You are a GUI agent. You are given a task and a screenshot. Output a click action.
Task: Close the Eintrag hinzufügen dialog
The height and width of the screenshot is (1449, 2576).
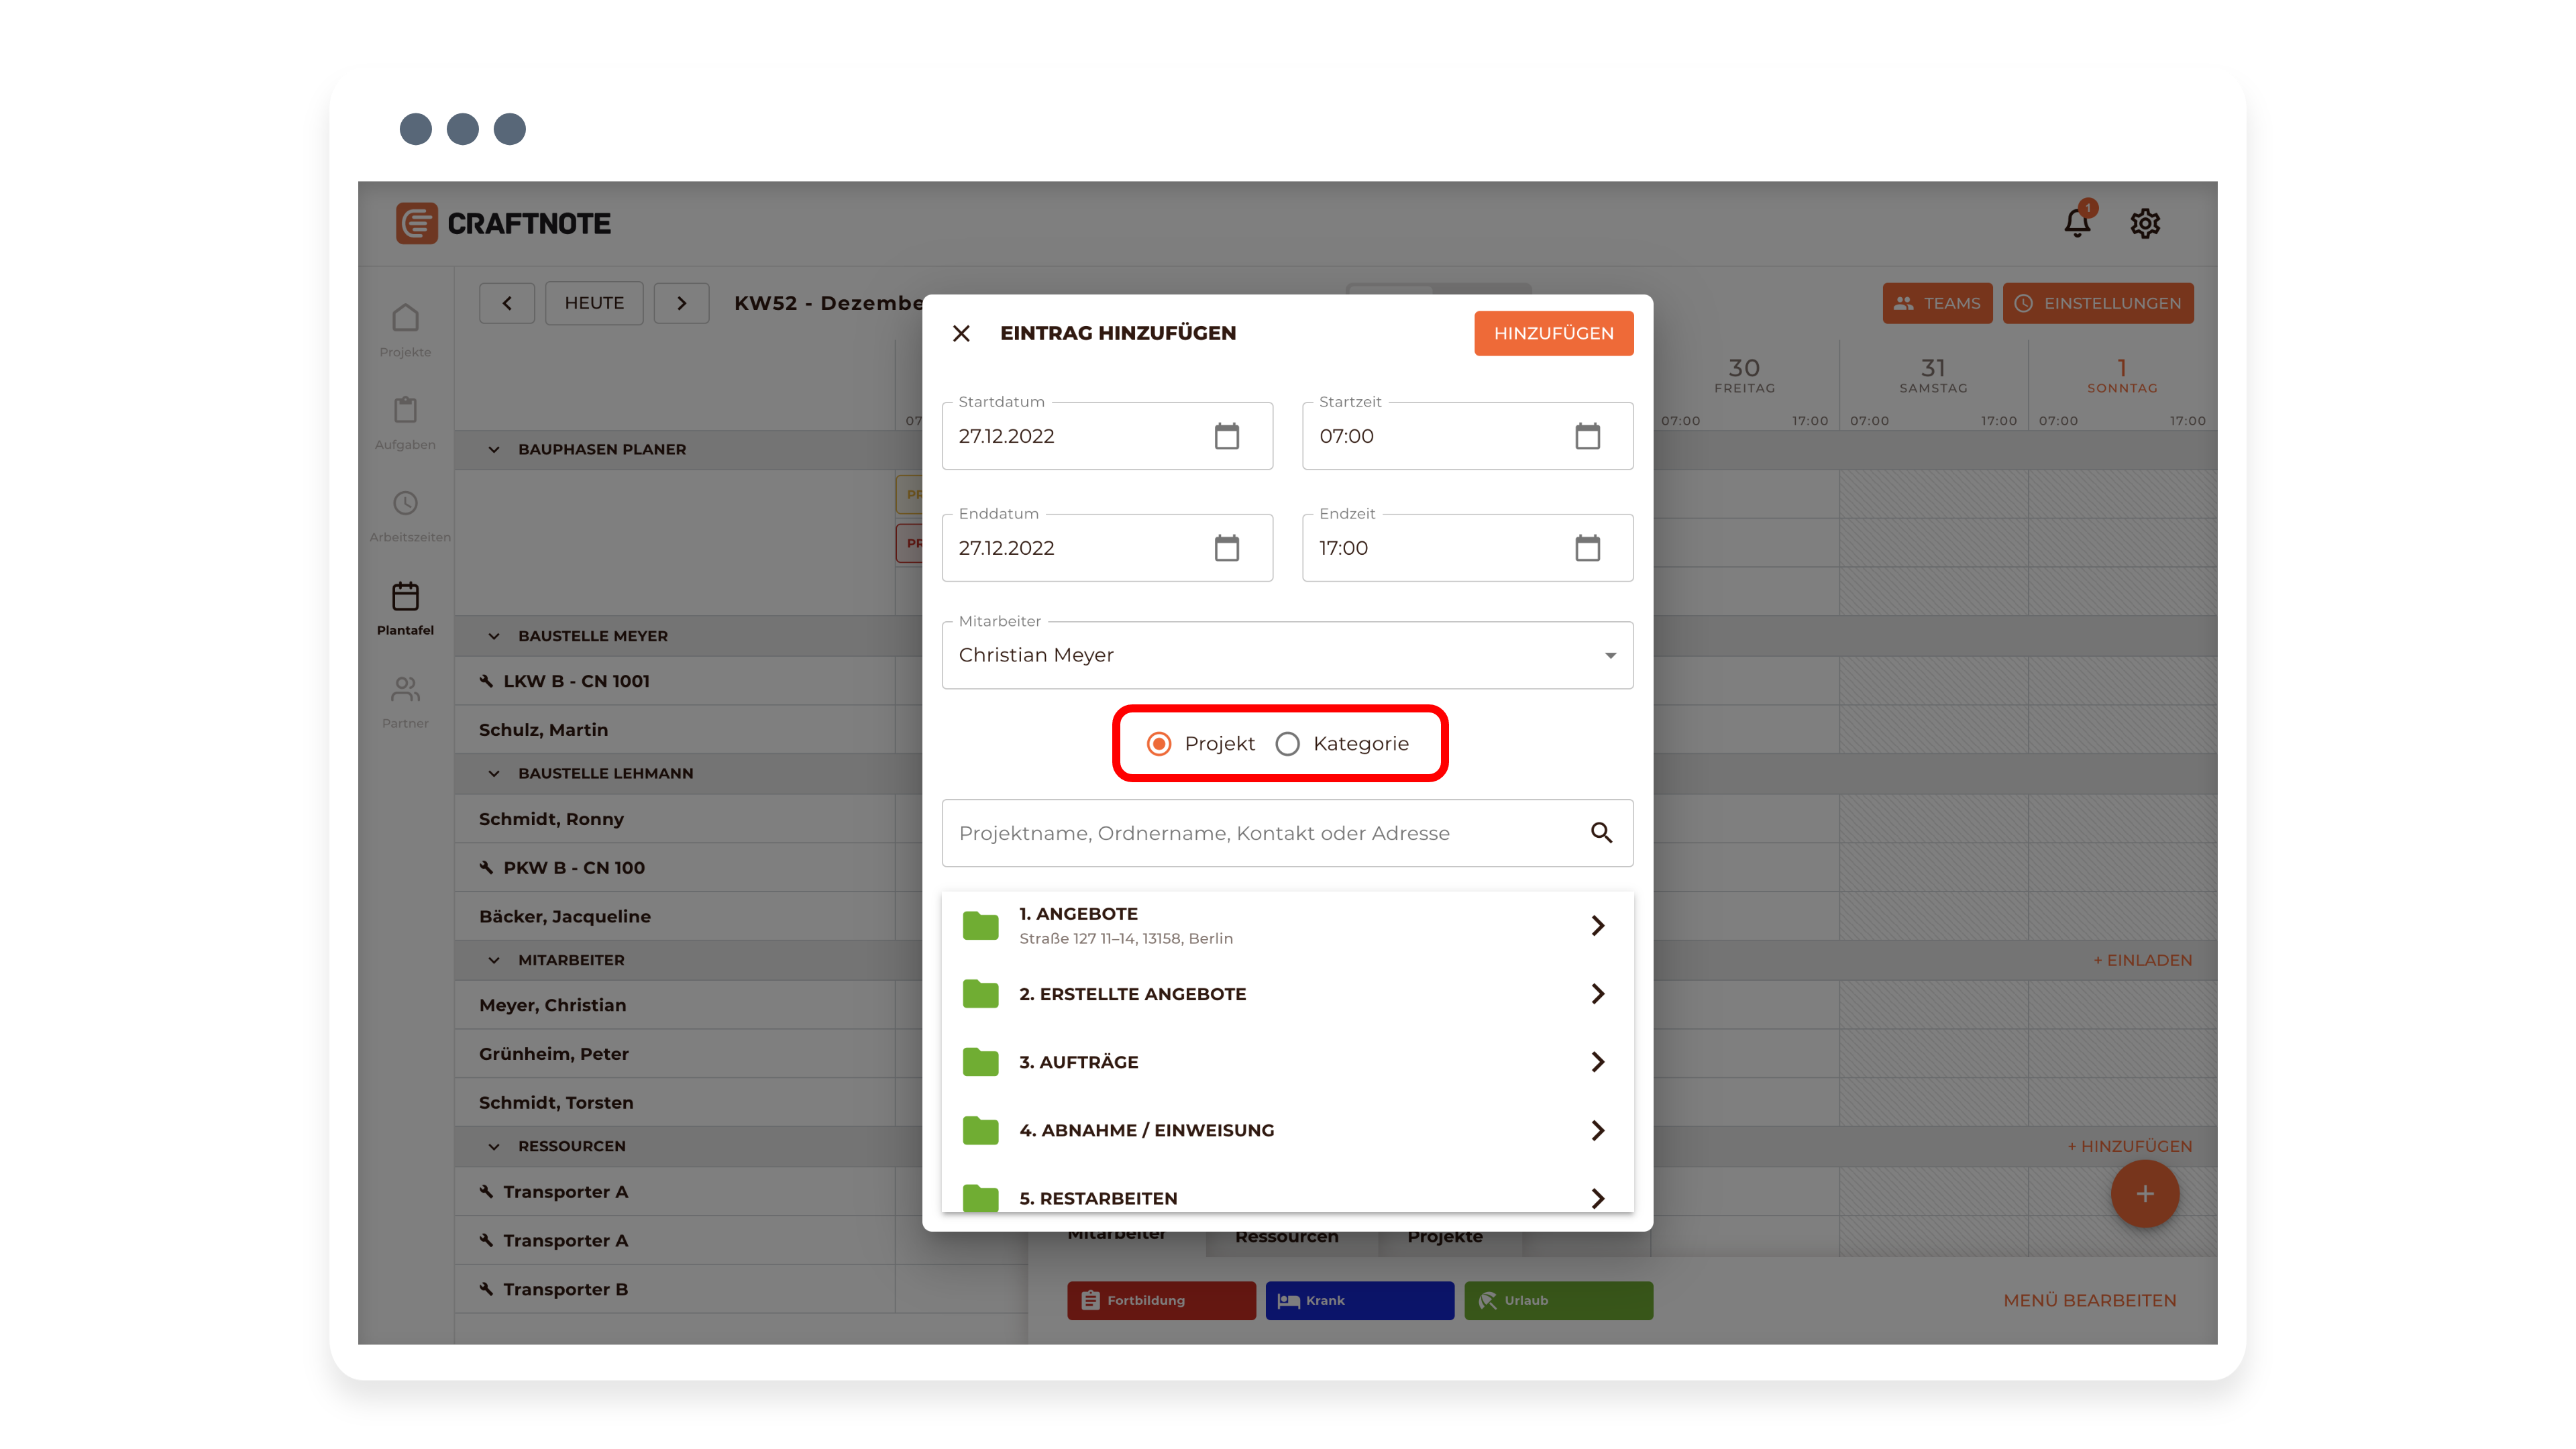[961, 333]
